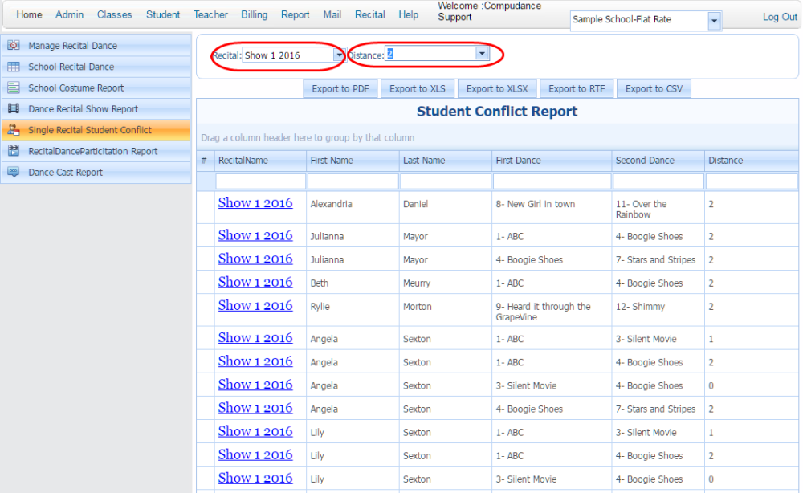
Task: Open the Home menu
Action: (29, 14)
